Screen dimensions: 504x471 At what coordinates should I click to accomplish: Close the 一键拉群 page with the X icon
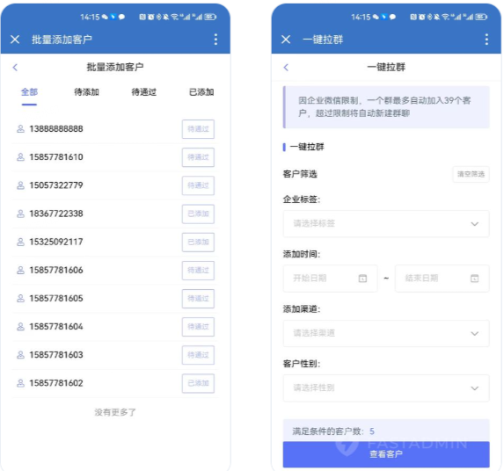[286, 40]
